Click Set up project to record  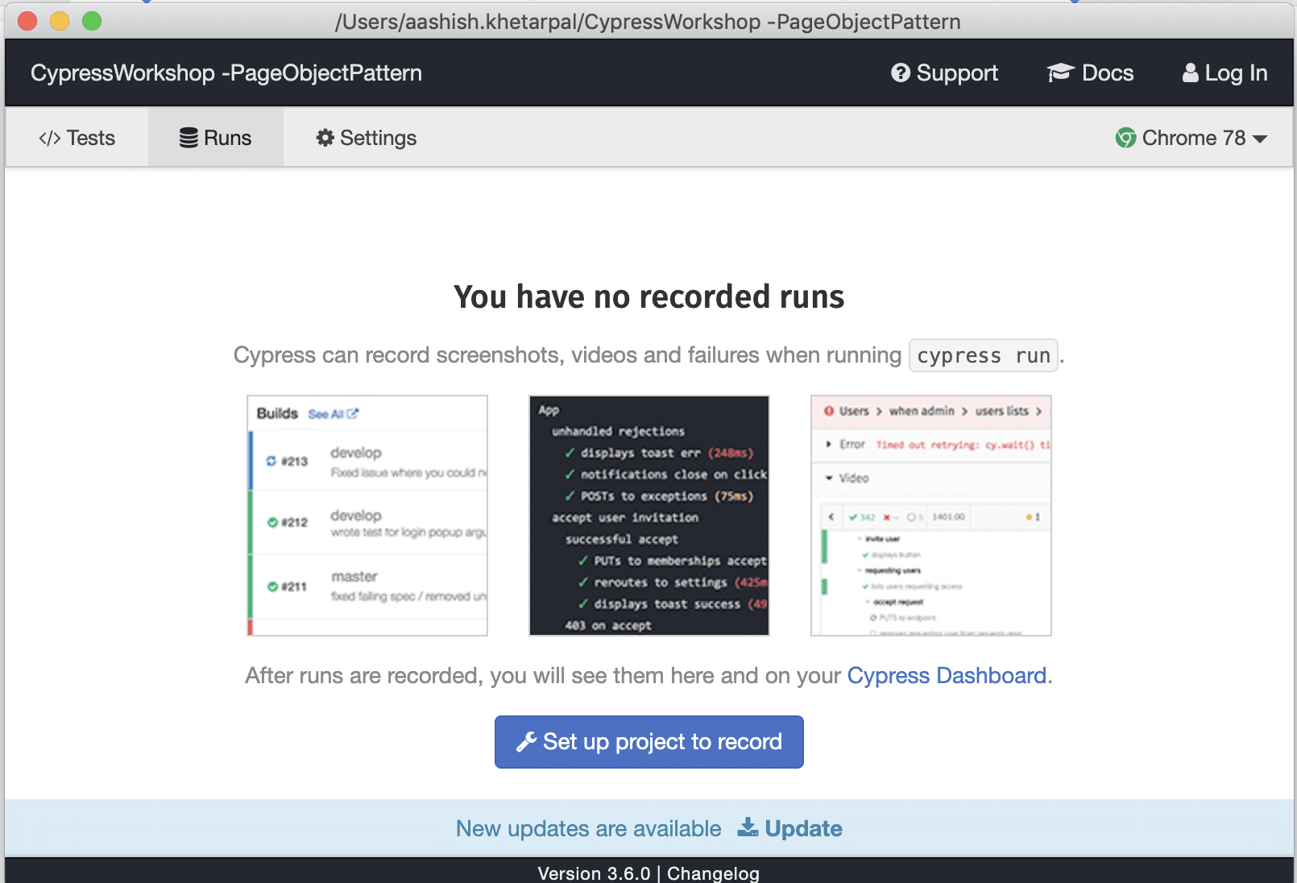(648, 741)
